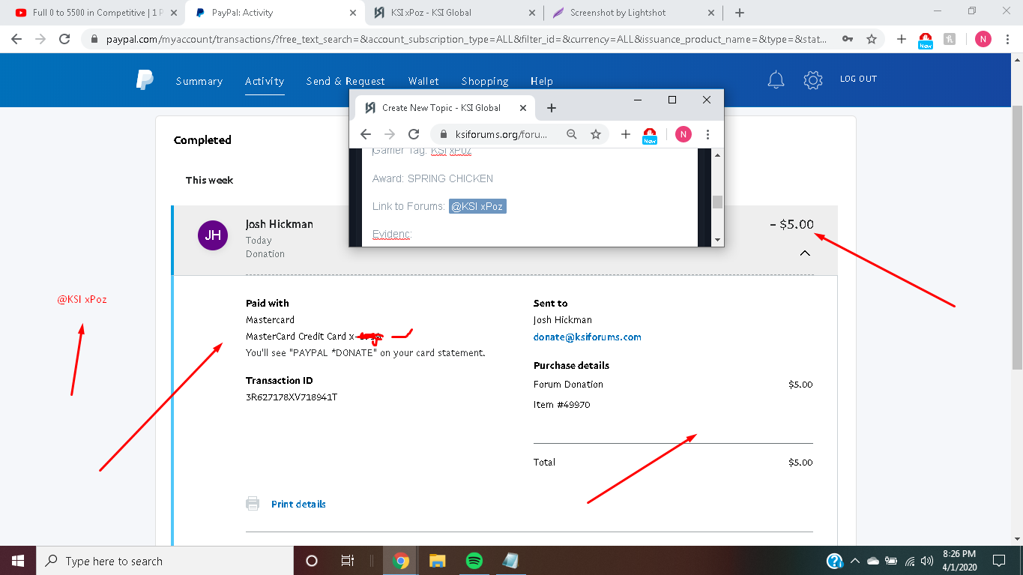Select Activity in PayPal navigation
The width and height of the screenshot is (1023, 575).
point(265,81)
